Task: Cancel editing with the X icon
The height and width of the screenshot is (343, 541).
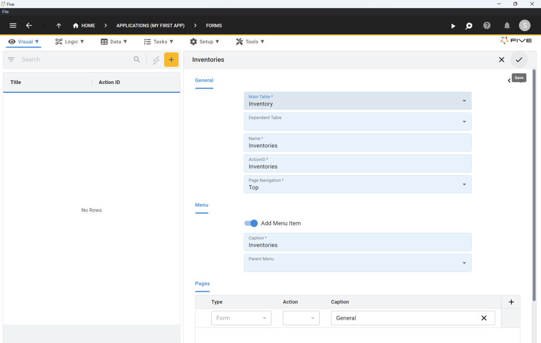Action: [x=501, y=60]
